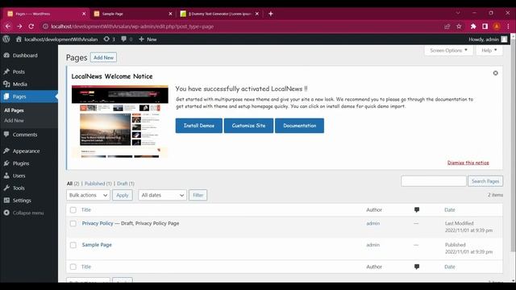Viewport: 516px width, 290px height.
Task: Open the WordPress logo menu
Action: pyautogui.click(x=6, y=39)
